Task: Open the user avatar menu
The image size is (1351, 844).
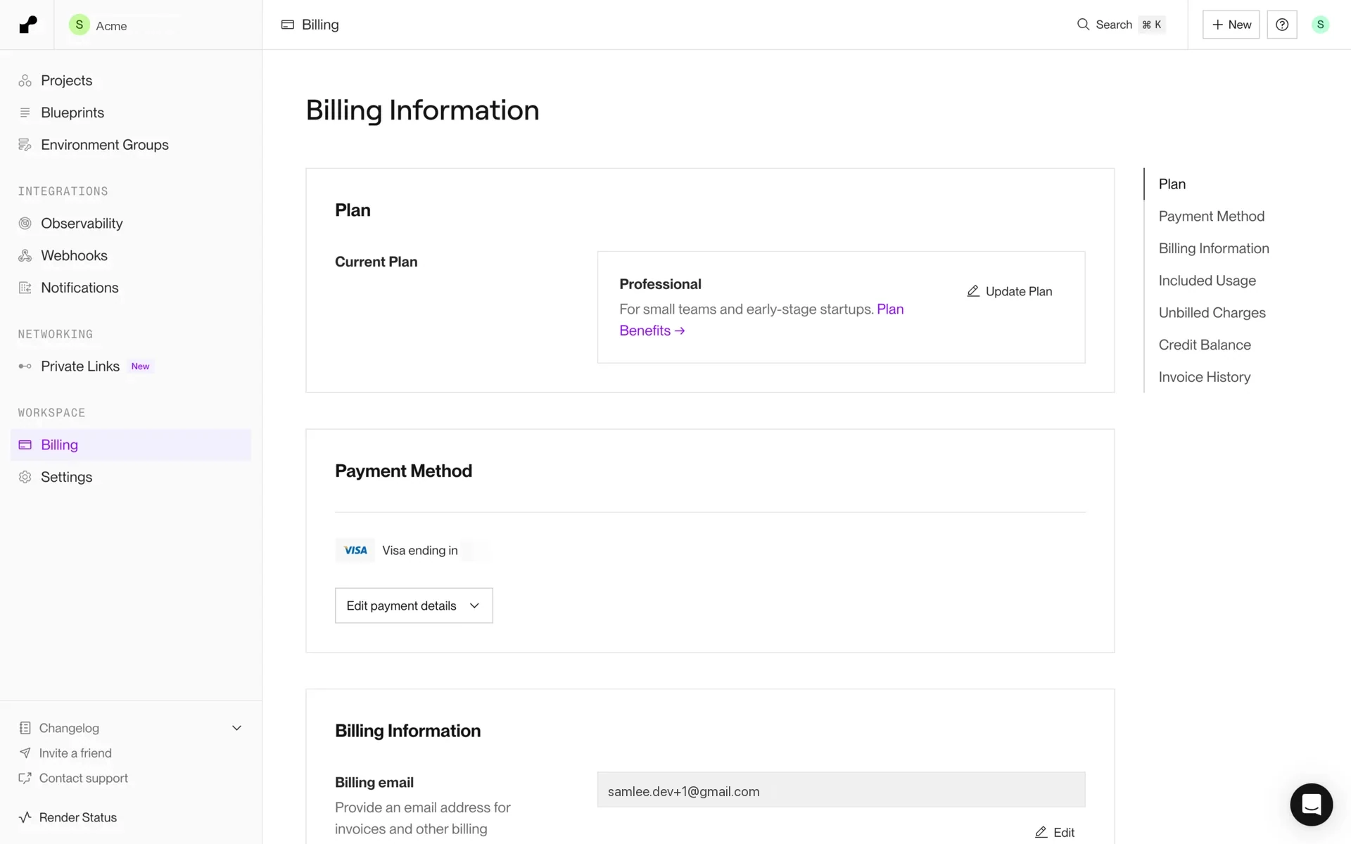Action: coord(1321,25)
